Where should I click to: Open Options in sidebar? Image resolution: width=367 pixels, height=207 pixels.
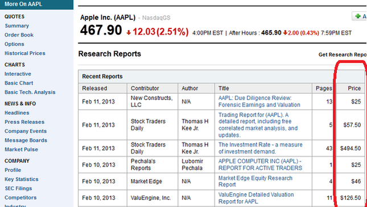pos(14,44)
